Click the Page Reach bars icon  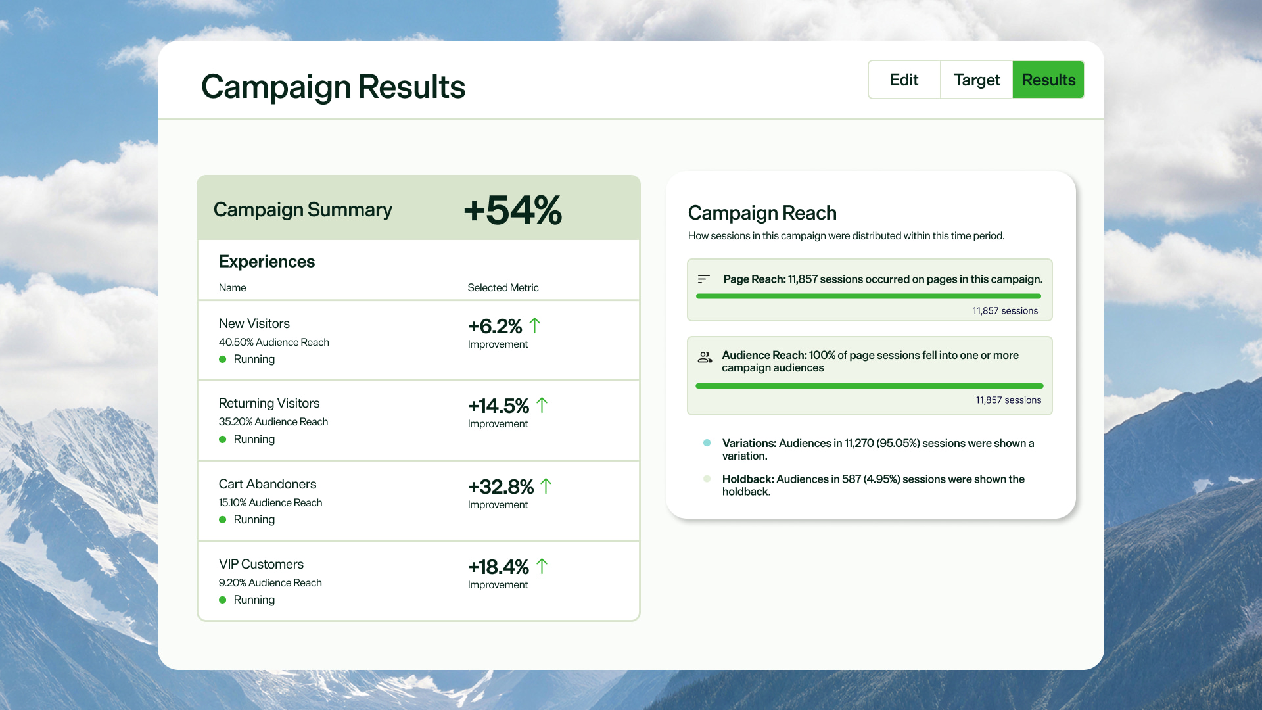point(703,279)
